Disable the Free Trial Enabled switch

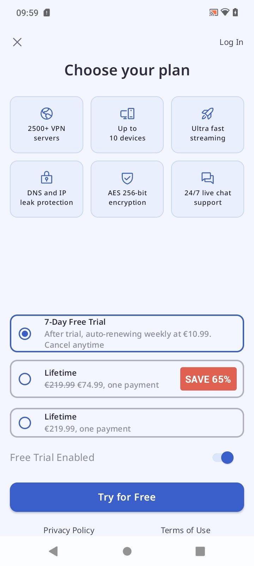[223, 457]
